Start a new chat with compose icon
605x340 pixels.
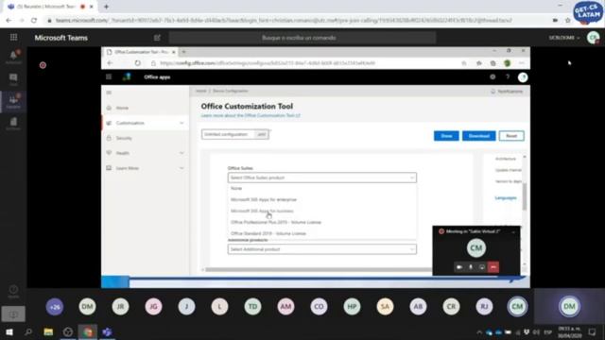coord(157,38)
